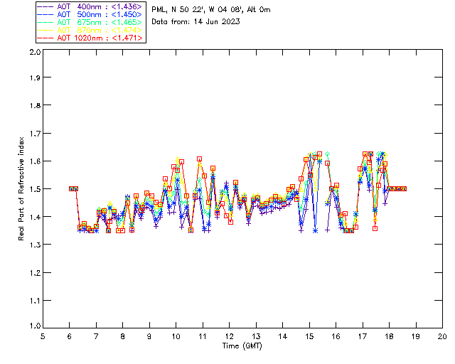Screen dimensions: 455x364
Task: Click the 'Data from: 14 Jun 2023' text
Action: (x=196, y=21)
